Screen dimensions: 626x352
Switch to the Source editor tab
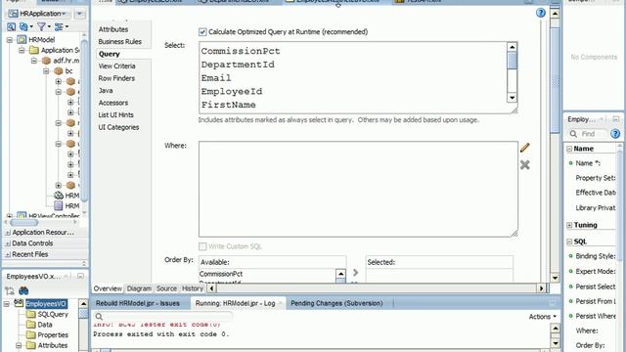[166, 288]
